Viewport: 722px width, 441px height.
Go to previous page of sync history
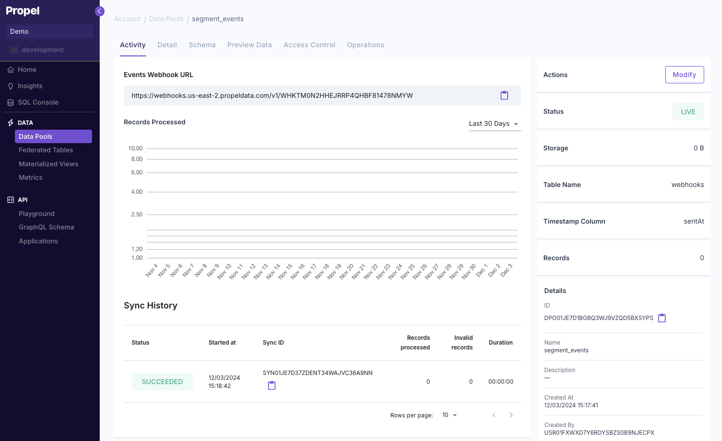click(x=493, y=414)
